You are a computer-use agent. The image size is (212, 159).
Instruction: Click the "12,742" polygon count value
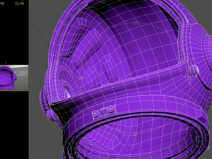[x=19, y=4]
